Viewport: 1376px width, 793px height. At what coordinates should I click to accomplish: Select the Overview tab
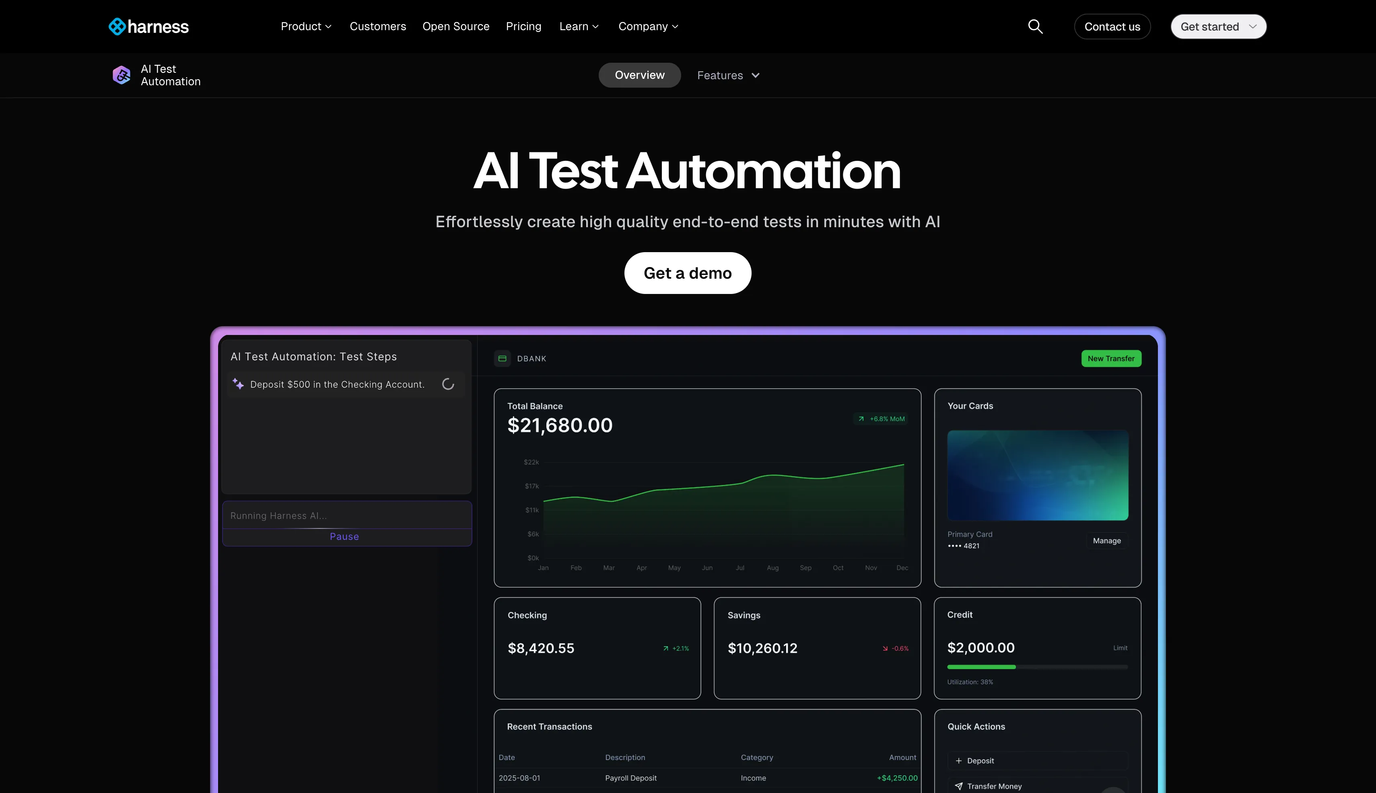tap(639, 75)
